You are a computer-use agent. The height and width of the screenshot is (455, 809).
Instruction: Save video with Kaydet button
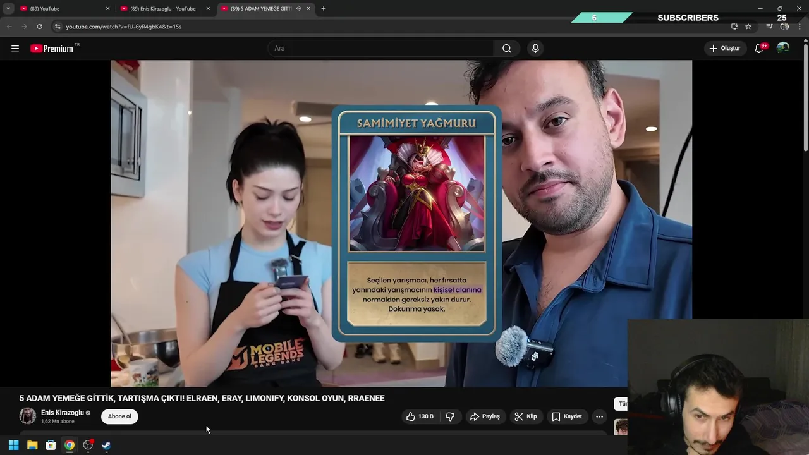point(567,416)
